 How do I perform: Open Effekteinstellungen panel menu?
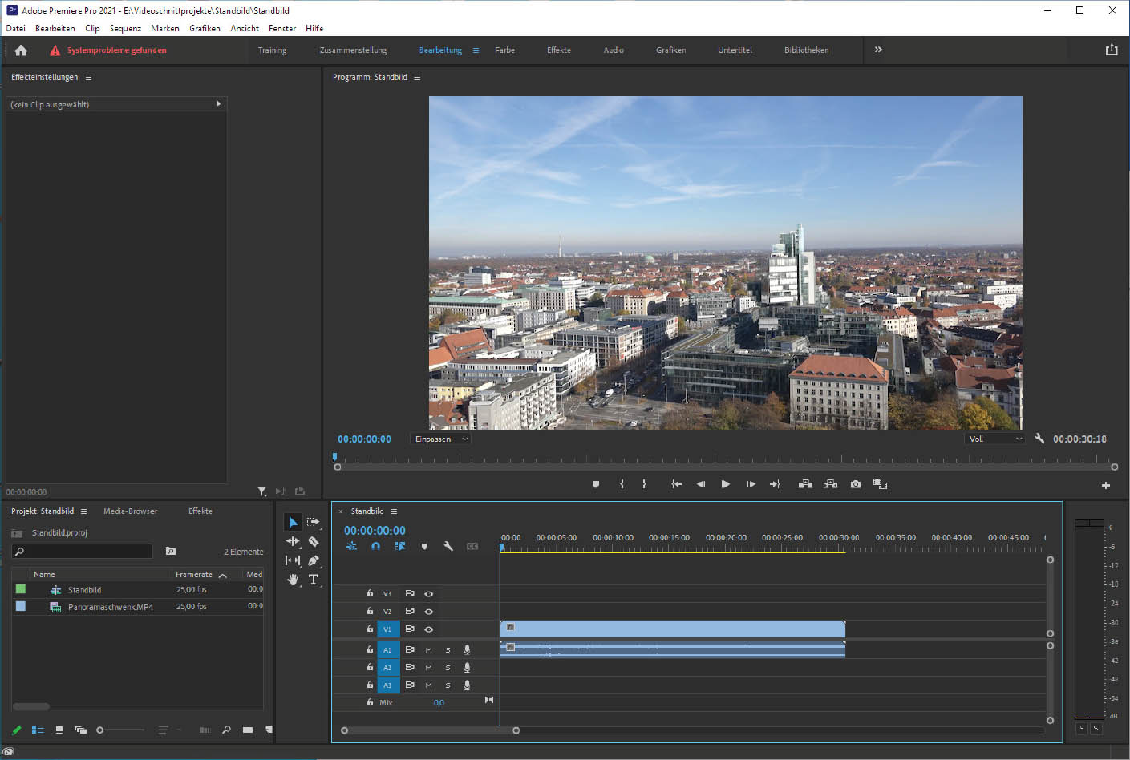88,78
